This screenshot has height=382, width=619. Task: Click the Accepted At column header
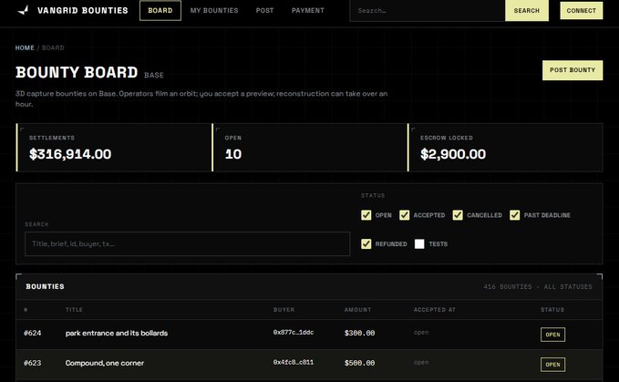pyautogui.click(x=435, y=310)
